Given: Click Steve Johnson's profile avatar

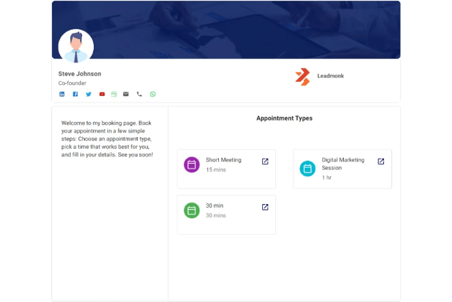Looking at the screenshot, I should click(x=76, y=46).
